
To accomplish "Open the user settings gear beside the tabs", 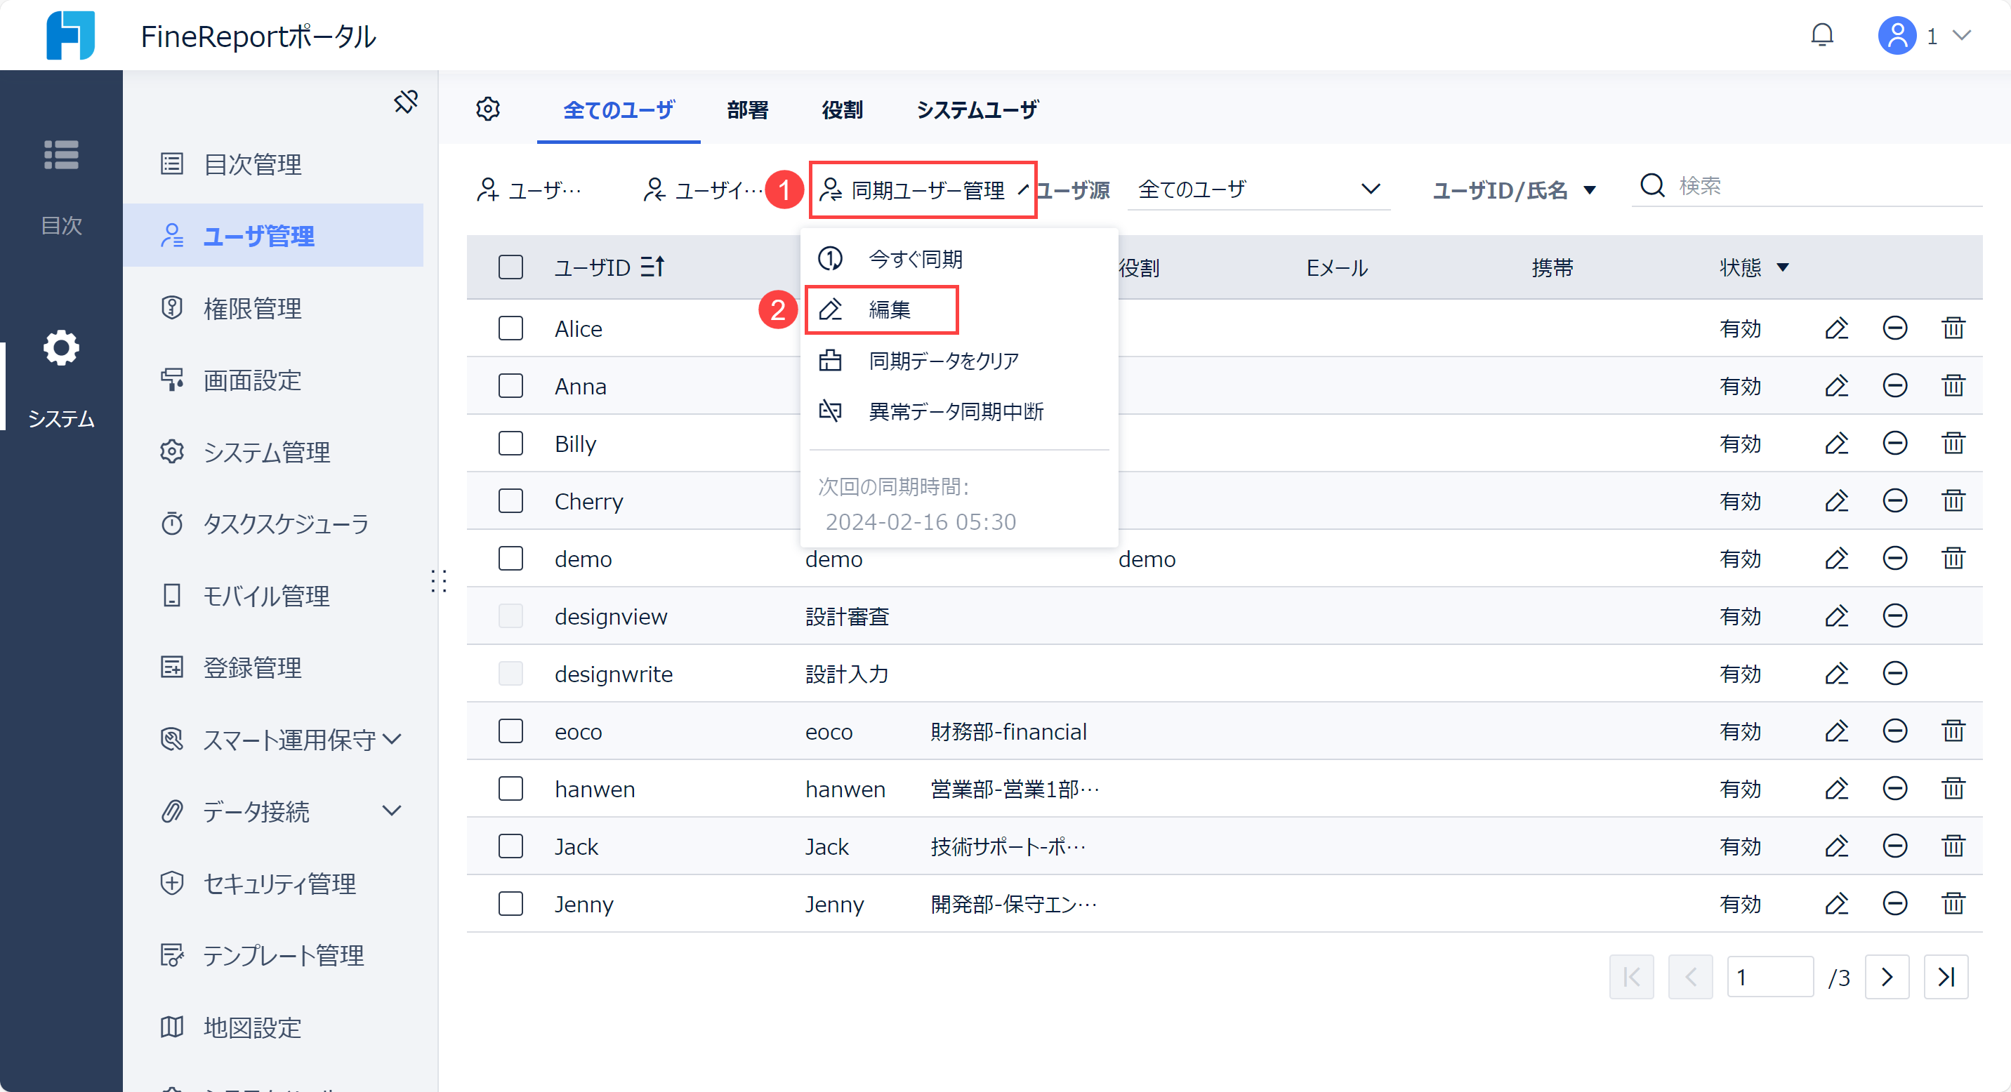I will coord(488,109).
